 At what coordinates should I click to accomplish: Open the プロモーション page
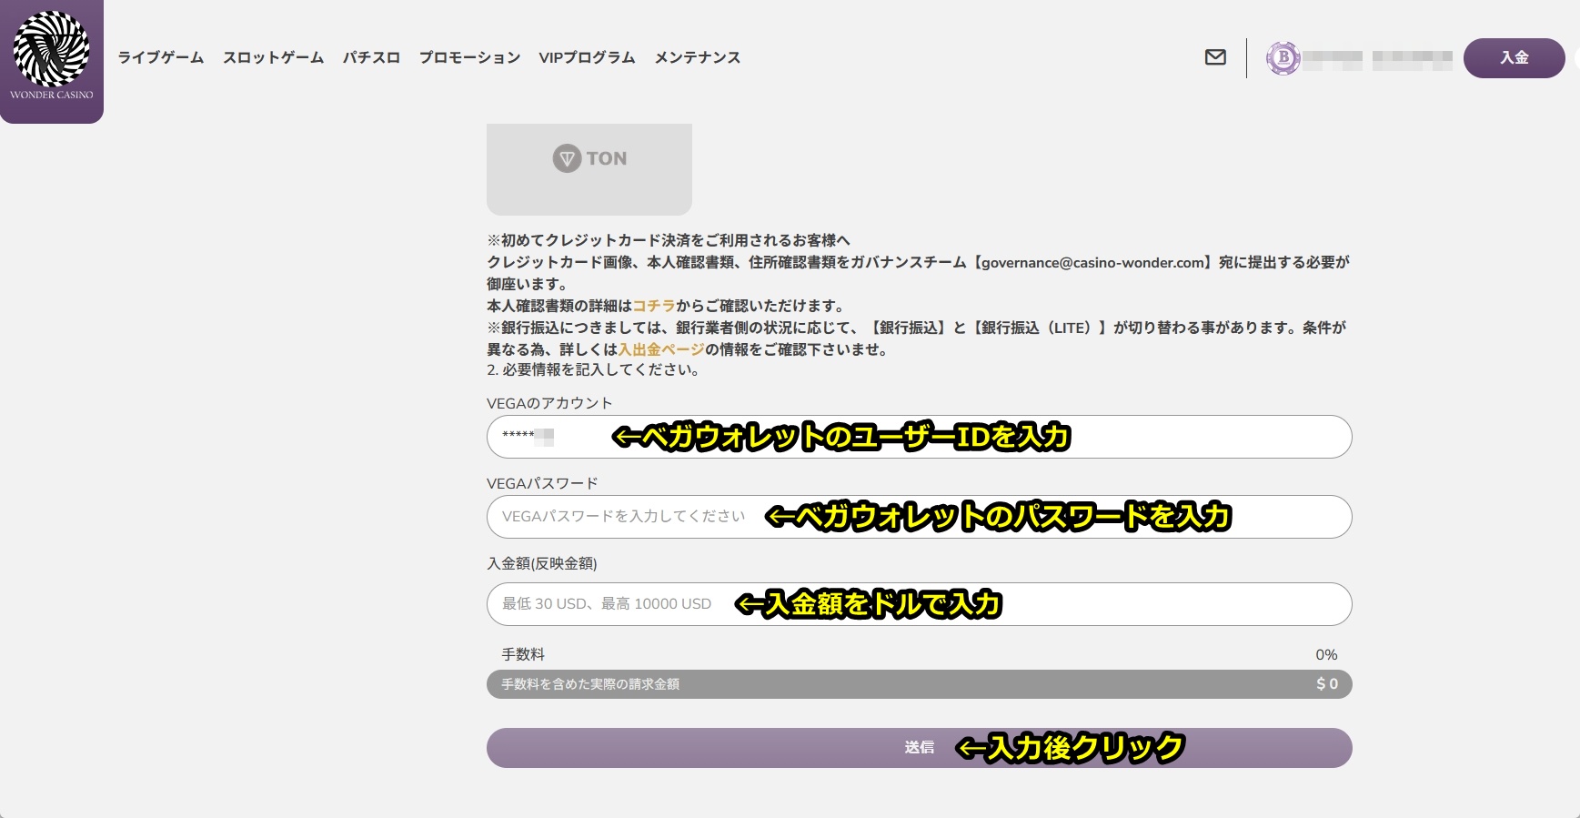[x=469, y=57]
